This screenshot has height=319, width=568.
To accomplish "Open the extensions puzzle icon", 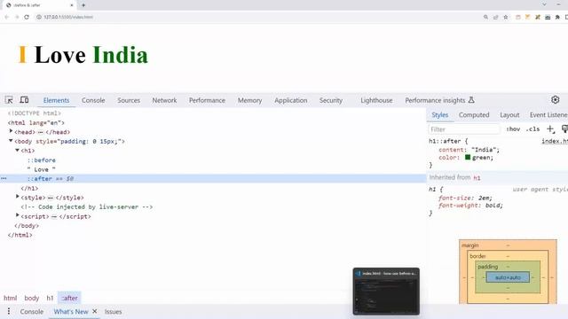I will pyautogui.click(x=557, y=17).
